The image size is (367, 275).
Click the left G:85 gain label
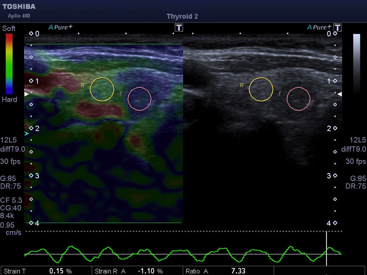point(8,179)
